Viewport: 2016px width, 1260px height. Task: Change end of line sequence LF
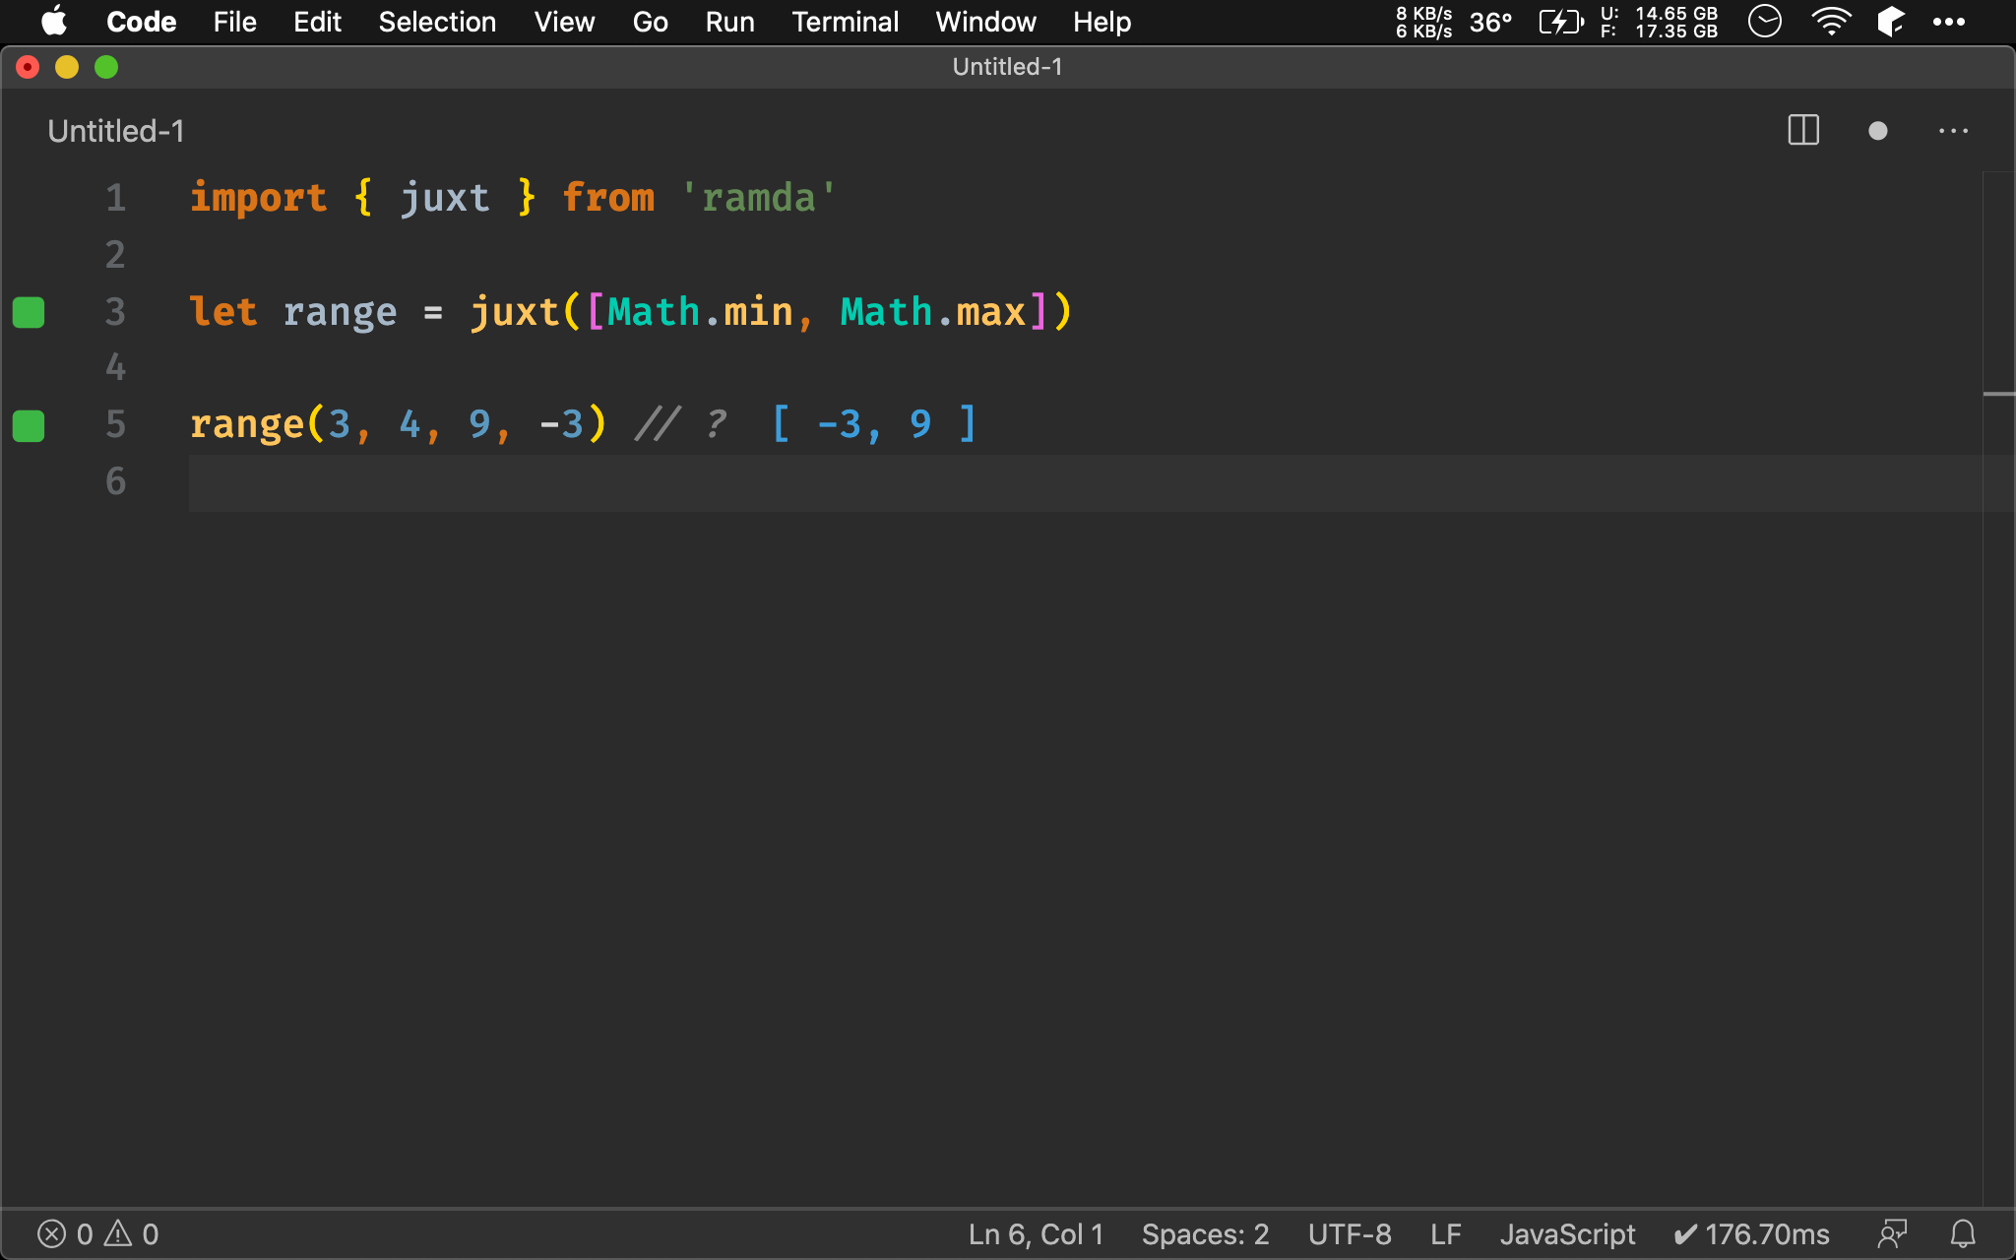(1445, 1233)
